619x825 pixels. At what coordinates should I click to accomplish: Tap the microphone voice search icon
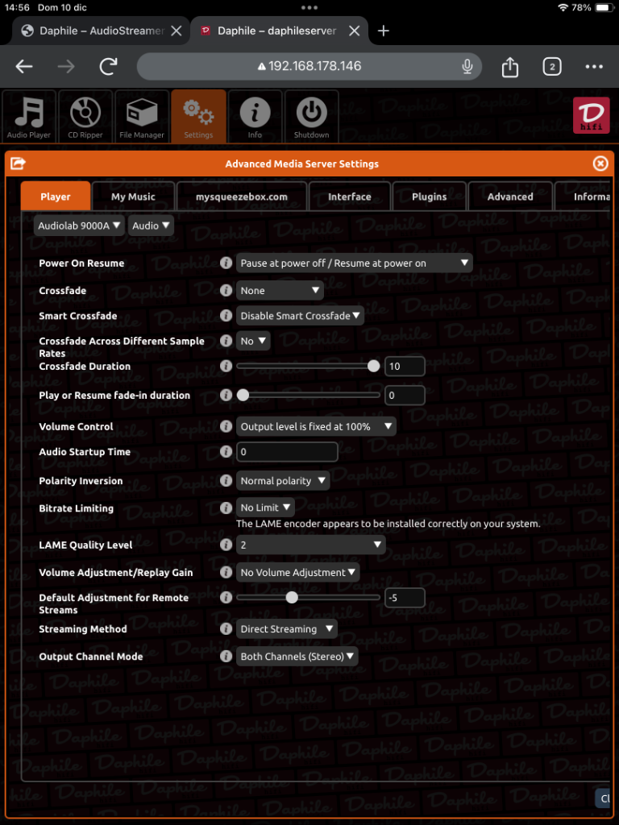coord(467,66)
